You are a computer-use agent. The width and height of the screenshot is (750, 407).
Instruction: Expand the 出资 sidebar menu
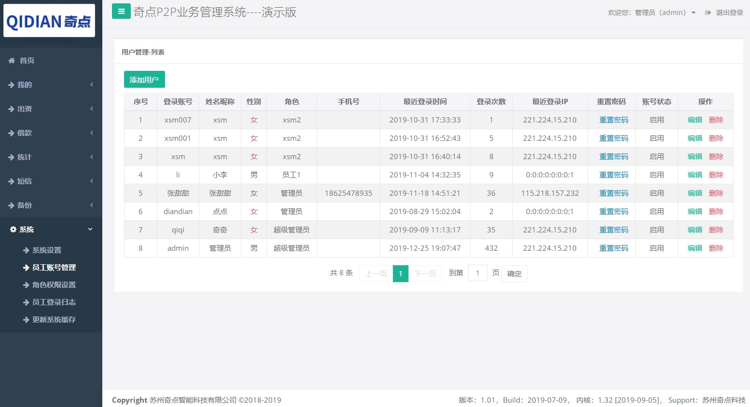(11, 109)
